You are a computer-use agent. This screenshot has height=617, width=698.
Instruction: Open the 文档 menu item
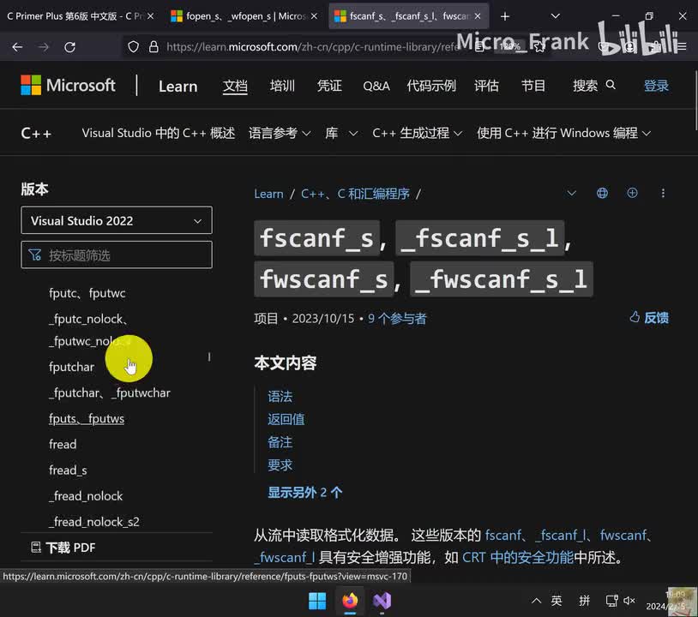235,86
